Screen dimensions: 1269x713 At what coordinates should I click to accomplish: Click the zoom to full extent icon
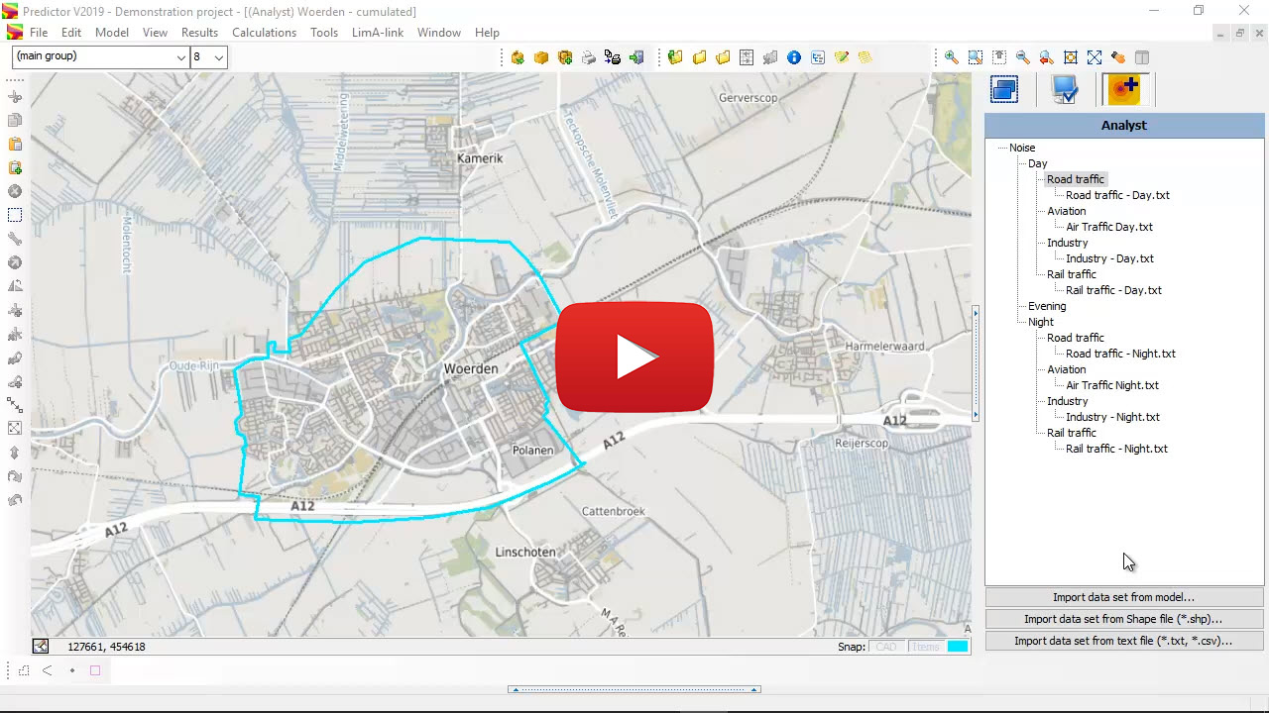1095,57
